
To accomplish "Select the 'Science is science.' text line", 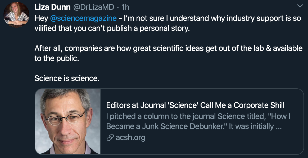I will 67,78.
